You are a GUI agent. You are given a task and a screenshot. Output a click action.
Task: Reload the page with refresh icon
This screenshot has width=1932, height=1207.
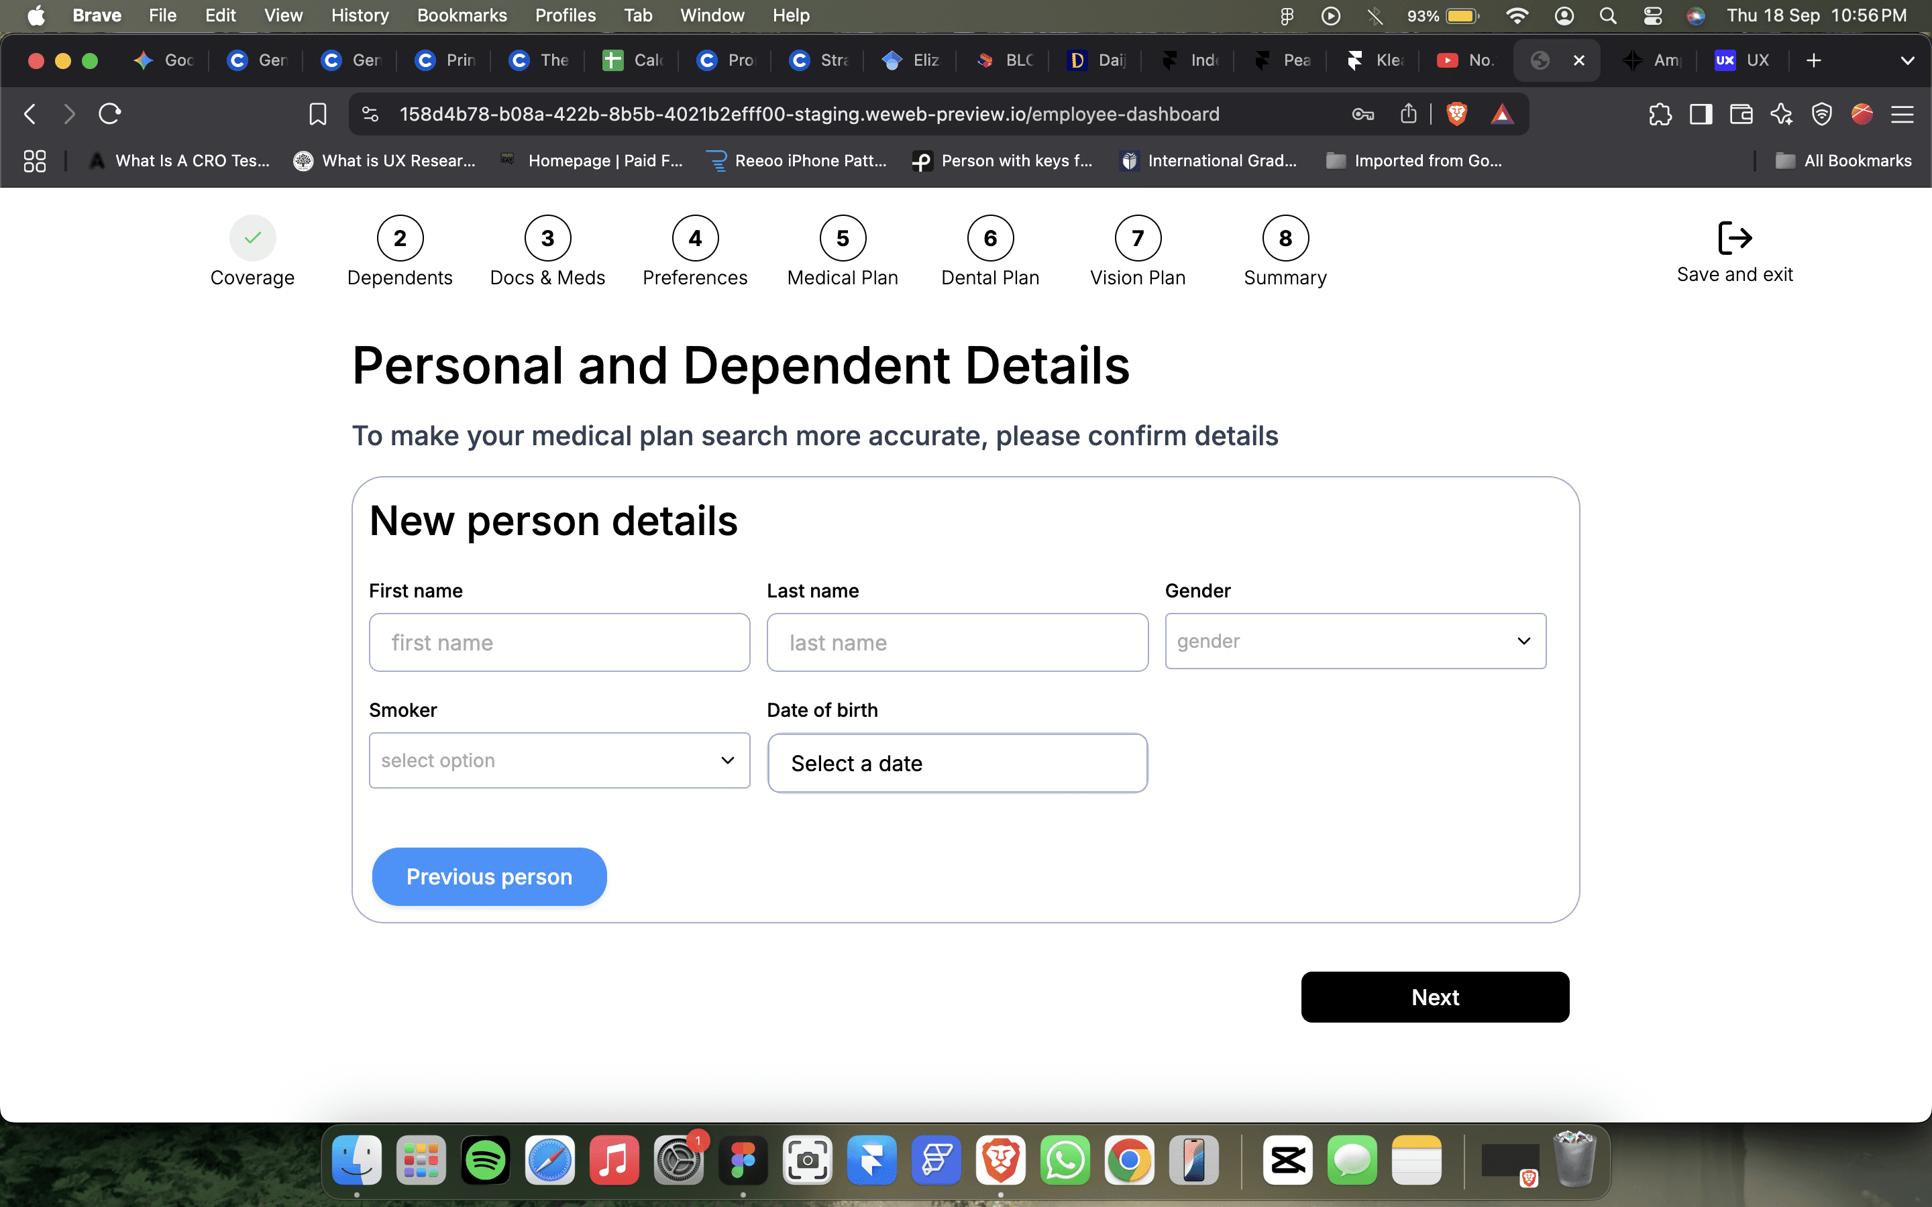click(x=109, y=114)
